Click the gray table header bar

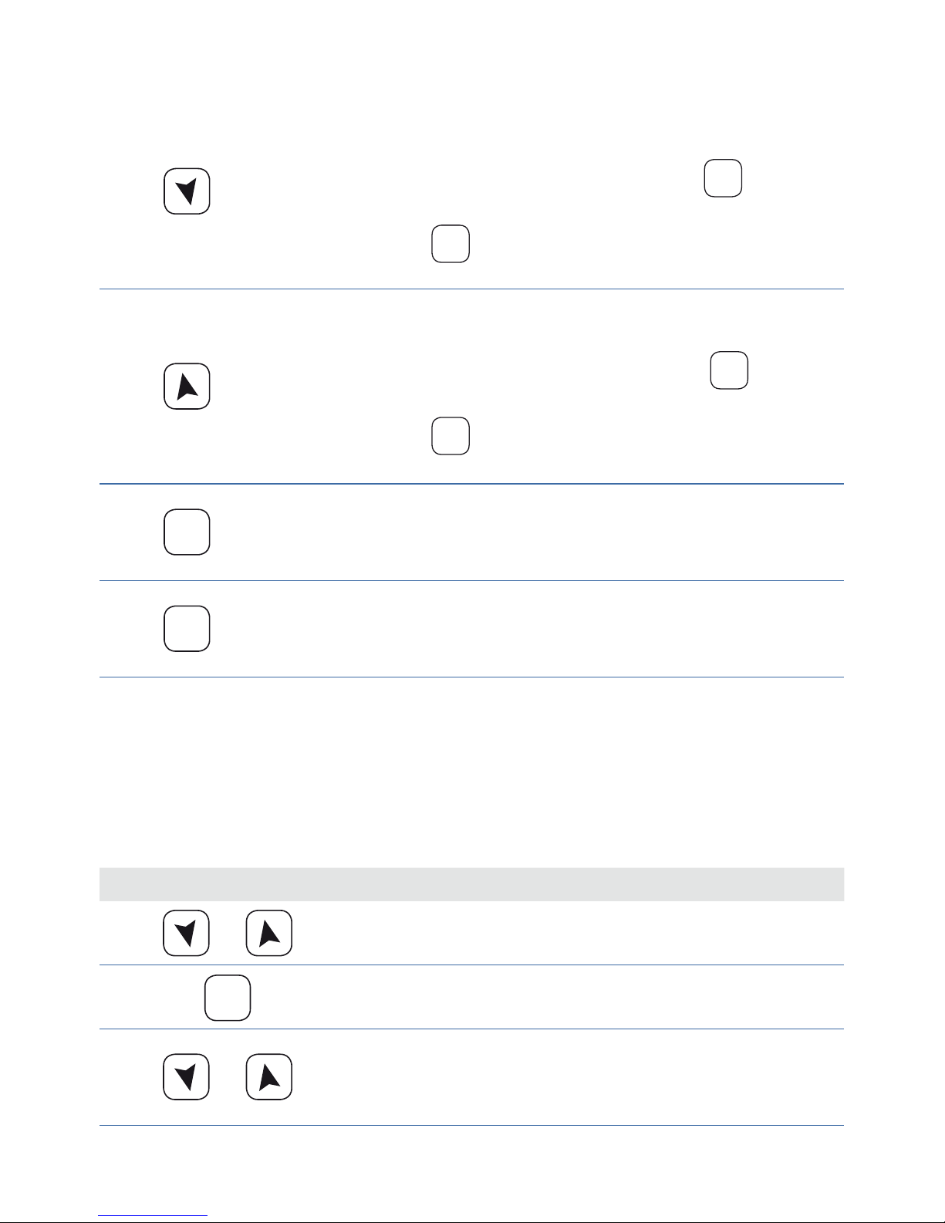tap(471, 884)
